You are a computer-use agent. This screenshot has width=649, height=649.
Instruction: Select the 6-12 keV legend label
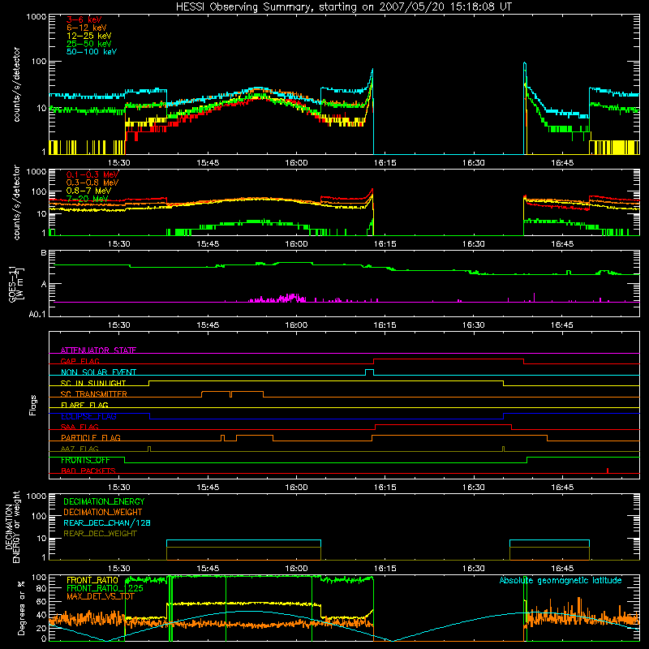click(86, 28)
